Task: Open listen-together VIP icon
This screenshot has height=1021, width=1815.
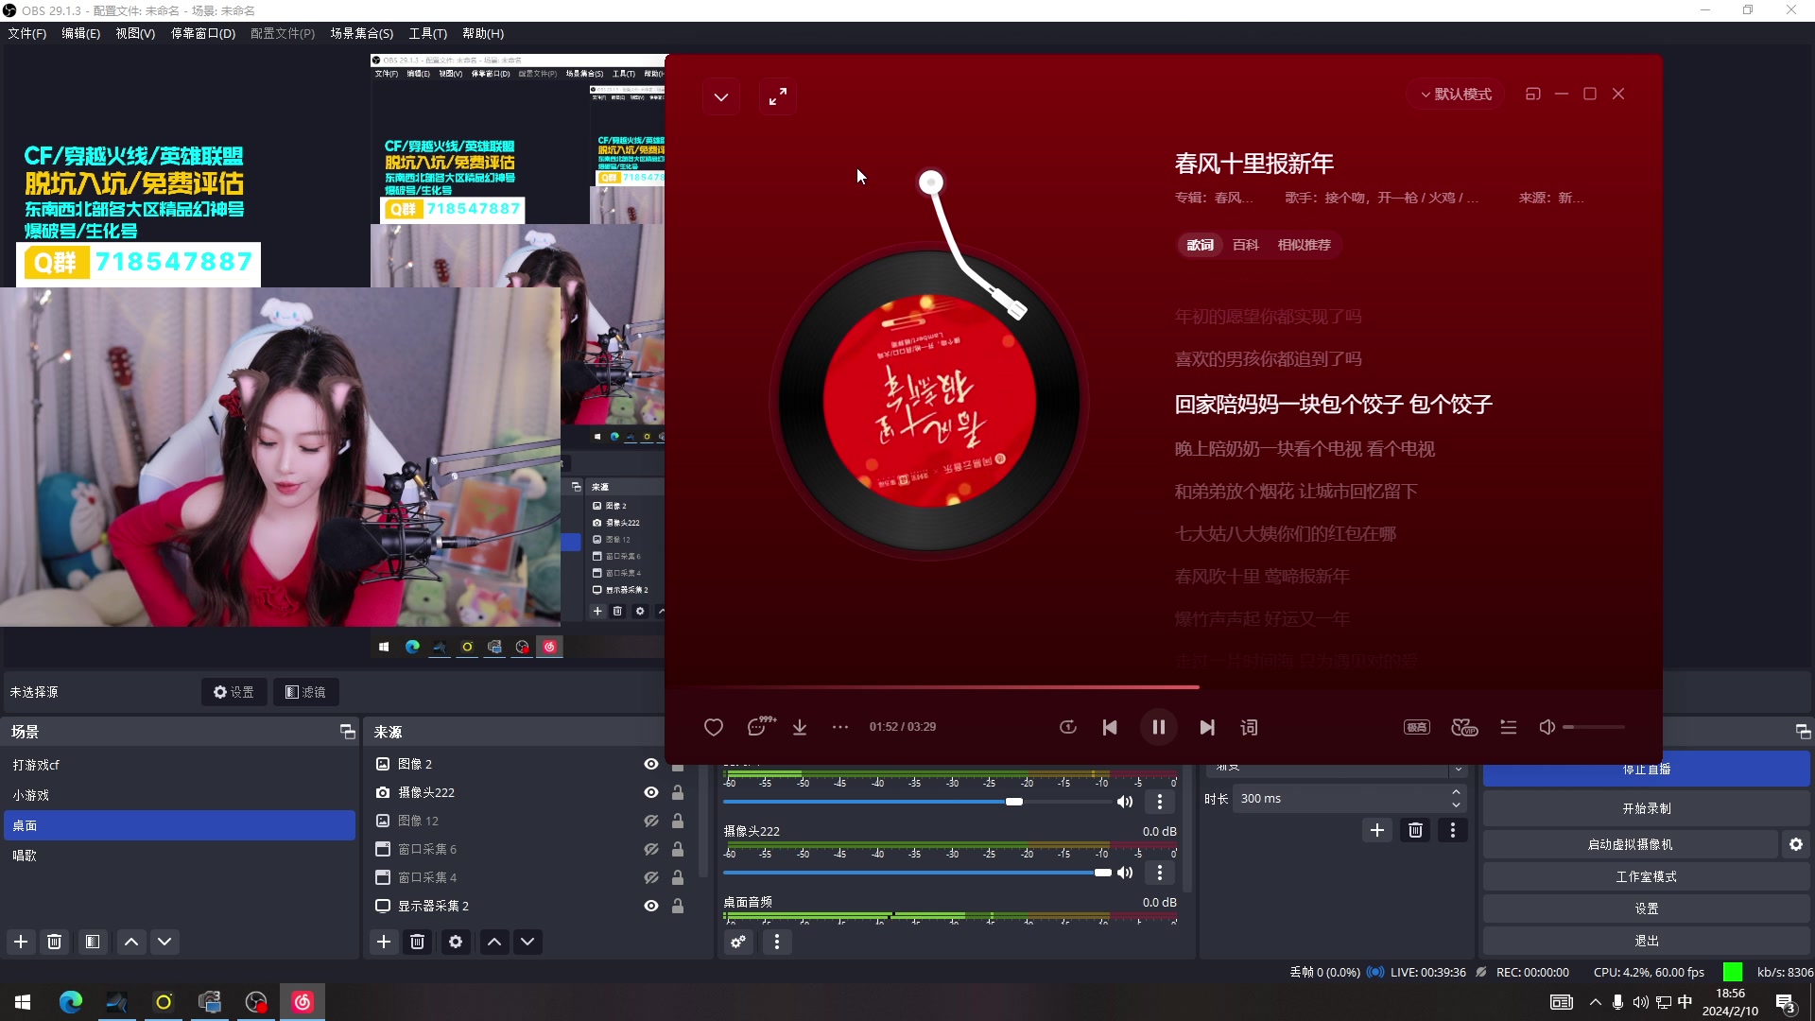Action: pos(1464,727)
